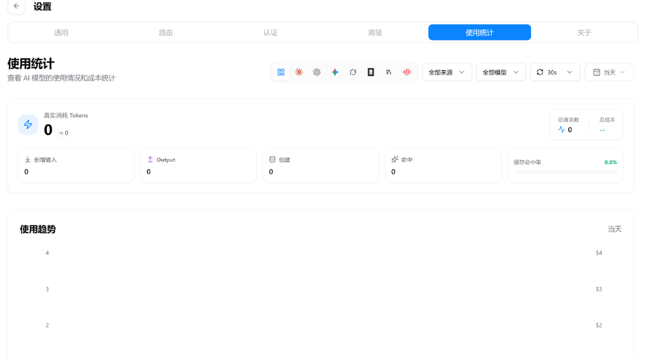Screen dimensions: 649x363
Task: Click the 真实消耗 Tokens label
Action: [66, 115]
